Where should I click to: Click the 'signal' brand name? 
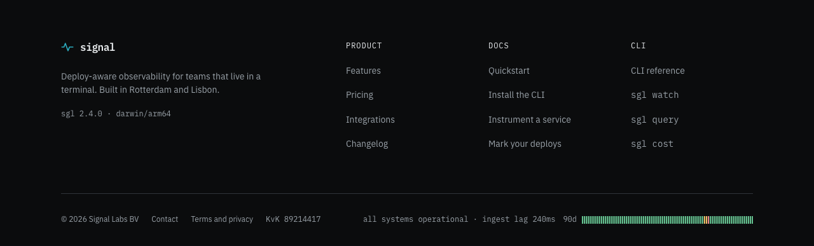(x=97, y=47)
